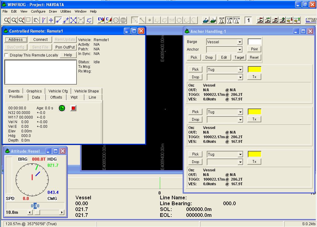Toggle the LINE display button
This screenshot has width=317, height=227.
point(230,20)
